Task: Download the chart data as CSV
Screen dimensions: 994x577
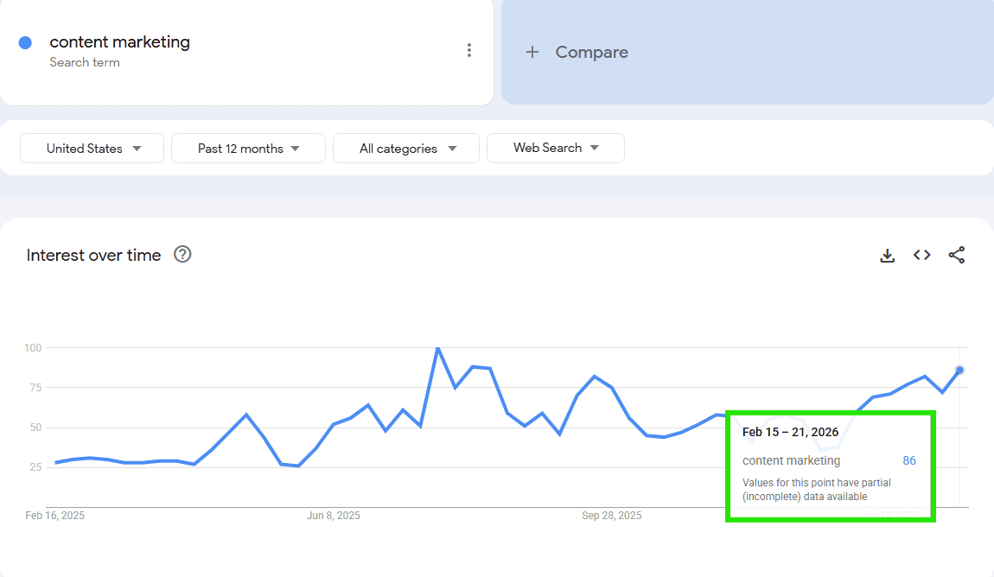Action: coord(887,256)
